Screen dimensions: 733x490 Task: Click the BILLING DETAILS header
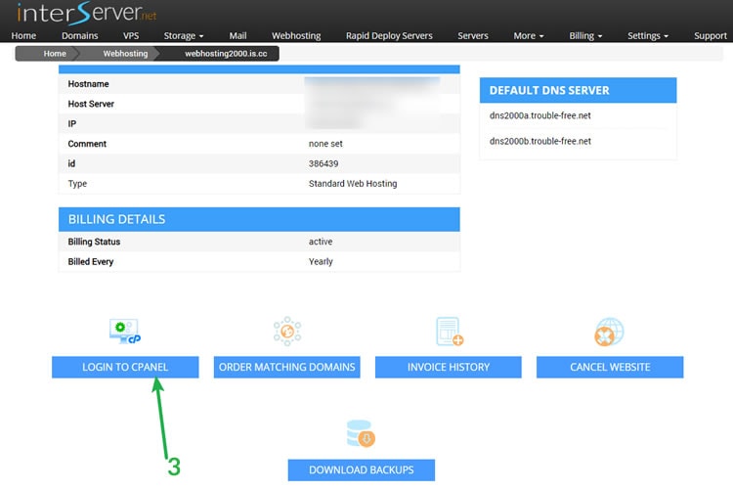(259, 219)
